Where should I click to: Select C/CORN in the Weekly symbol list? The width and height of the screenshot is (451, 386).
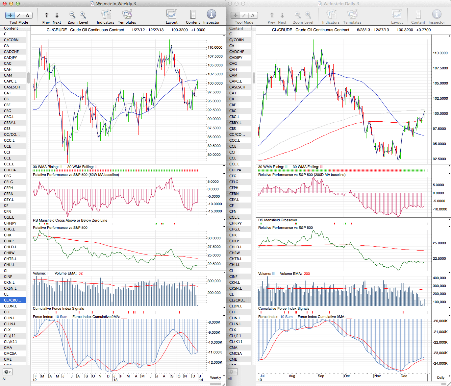pyautogui.click(x=11, y=40)
